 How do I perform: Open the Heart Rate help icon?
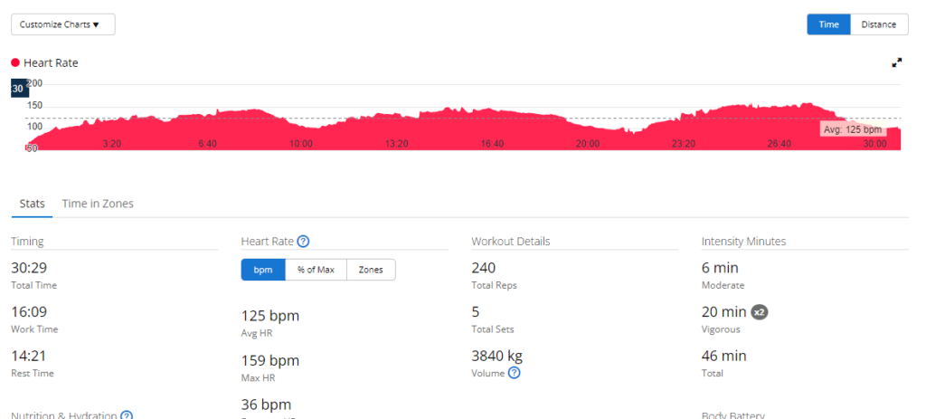coord(304,242)
